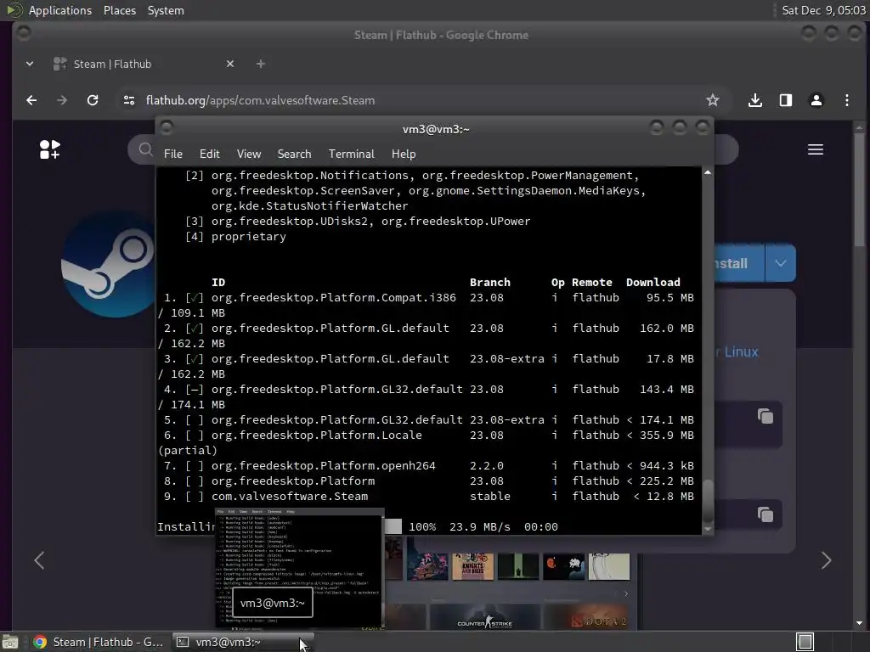Click the 'Linux' link behind terminal
This screenshot has height=652, width=870.
click(x=741, y=352)
